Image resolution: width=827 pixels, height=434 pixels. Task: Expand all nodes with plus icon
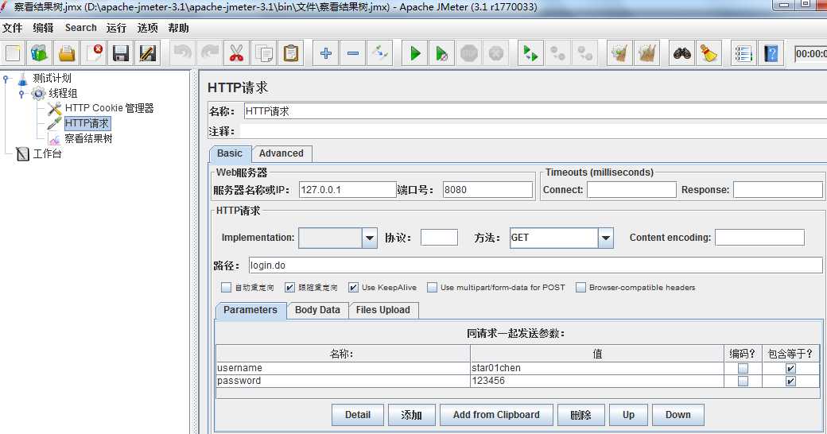click(326, 53)
